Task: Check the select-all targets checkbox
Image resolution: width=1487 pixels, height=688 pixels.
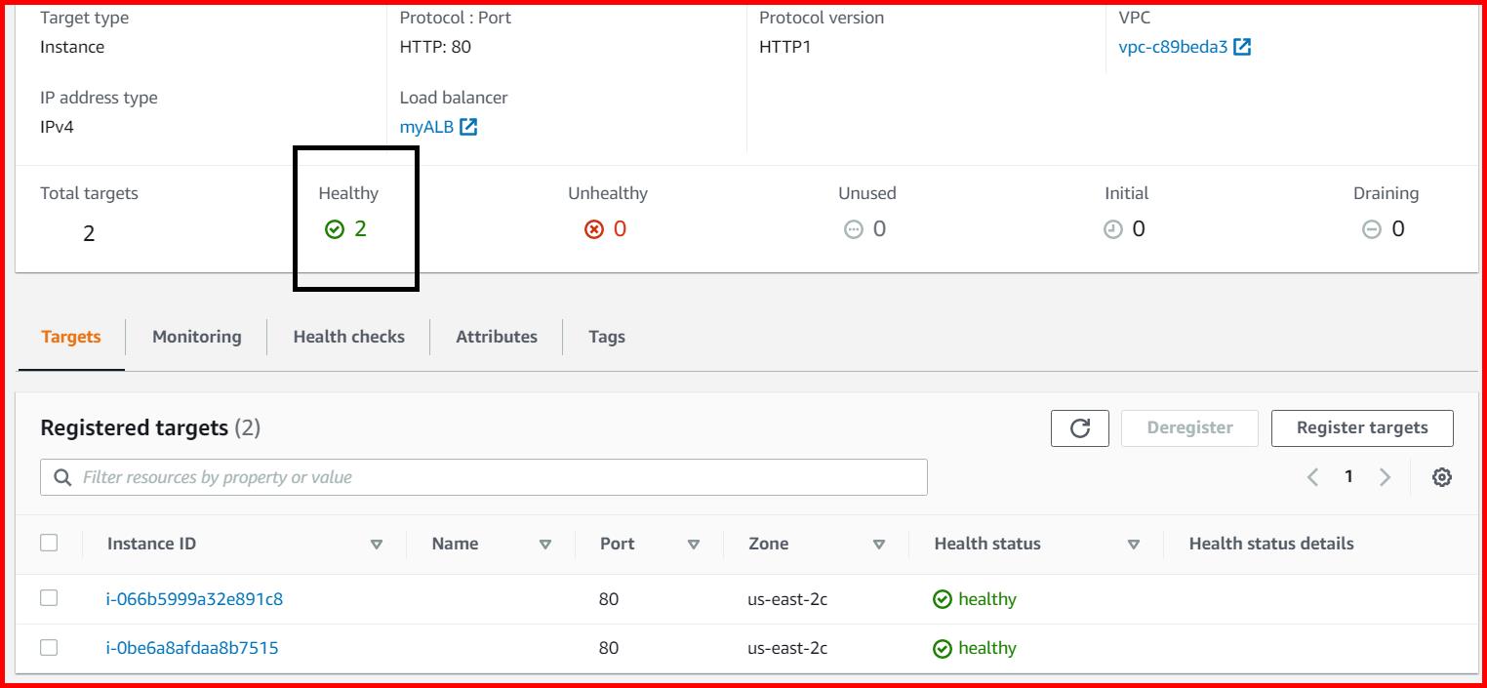Action: point(50,543)
